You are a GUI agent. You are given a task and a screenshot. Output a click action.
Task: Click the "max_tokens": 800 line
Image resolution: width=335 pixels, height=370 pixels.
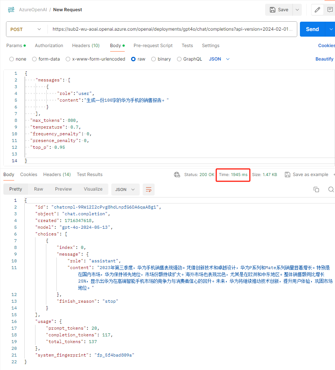tap(54, 121)
